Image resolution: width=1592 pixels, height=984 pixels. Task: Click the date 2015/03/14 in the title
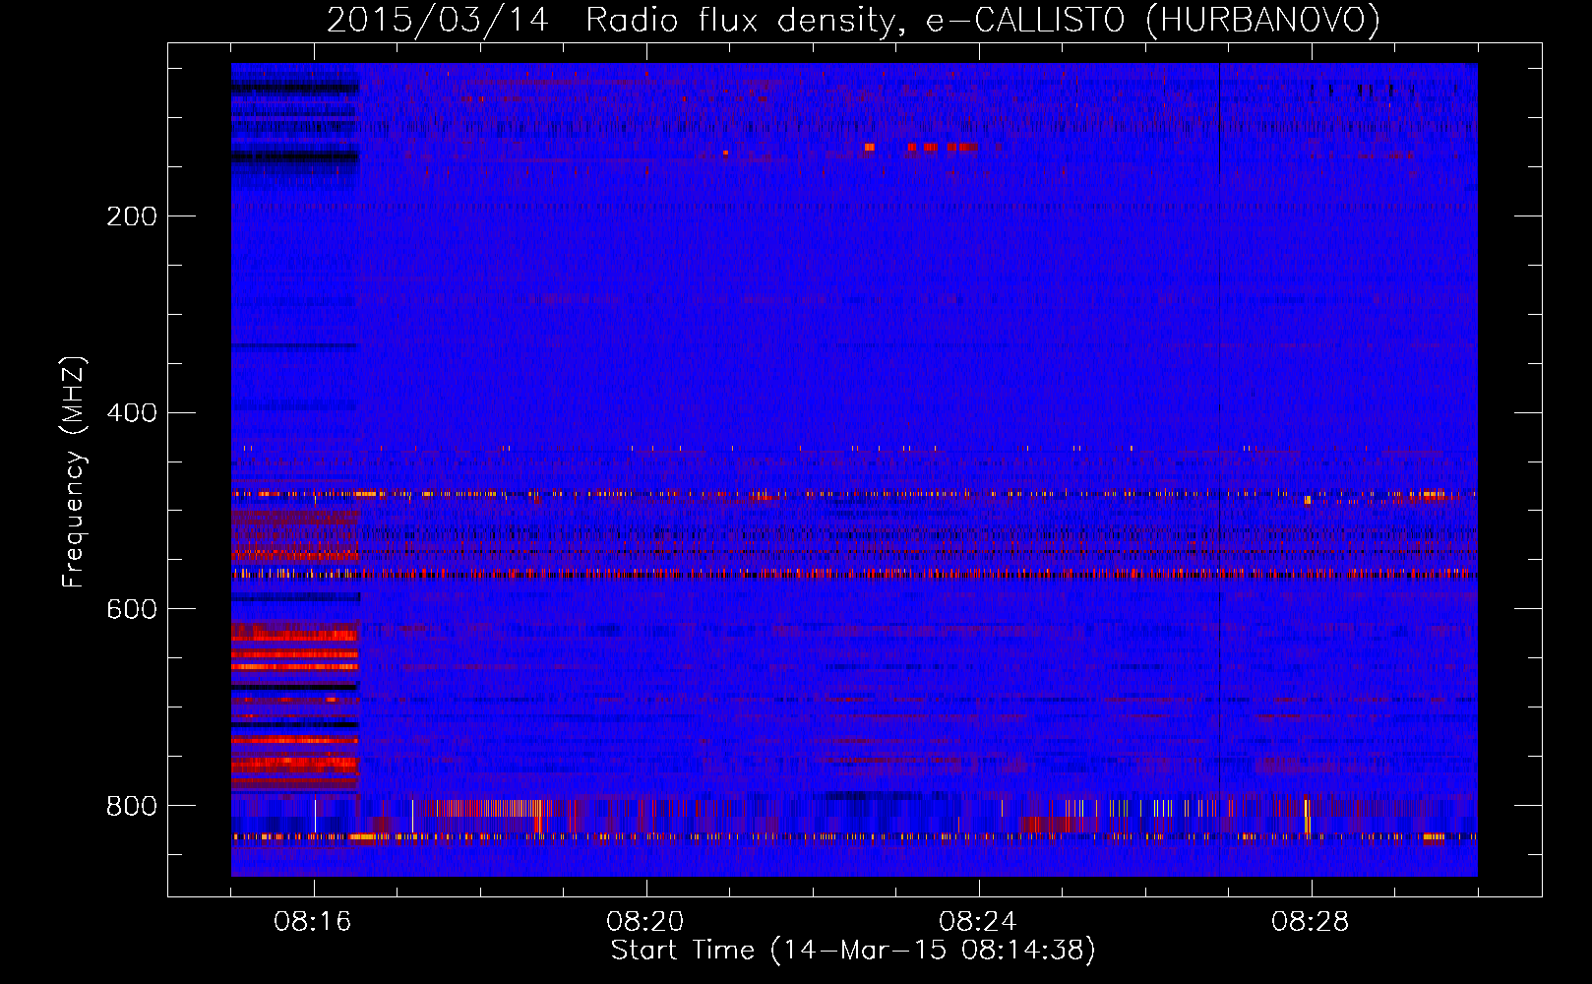point(438,21)
